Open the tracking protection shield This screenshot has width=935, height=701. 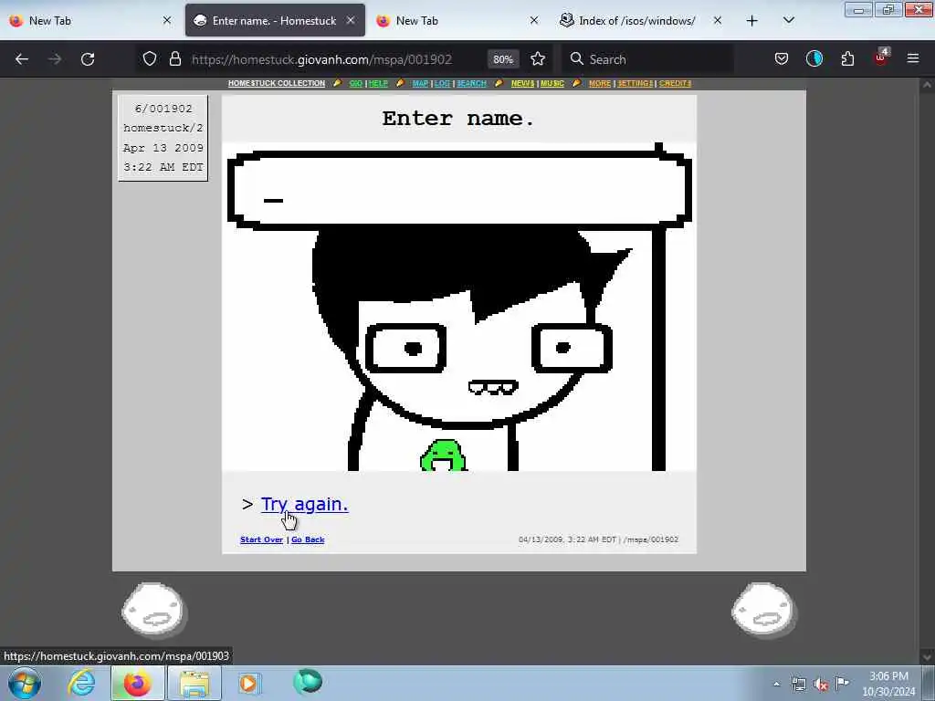150,59
